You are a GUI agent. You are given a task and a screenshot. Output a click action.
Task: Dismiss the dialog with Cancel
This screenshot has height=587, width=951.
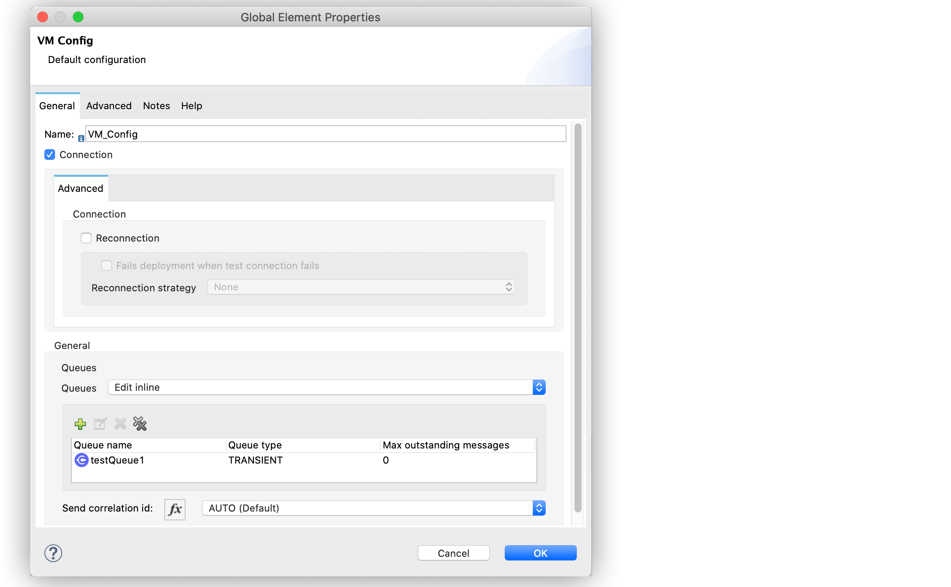click(x=453, y=553)
